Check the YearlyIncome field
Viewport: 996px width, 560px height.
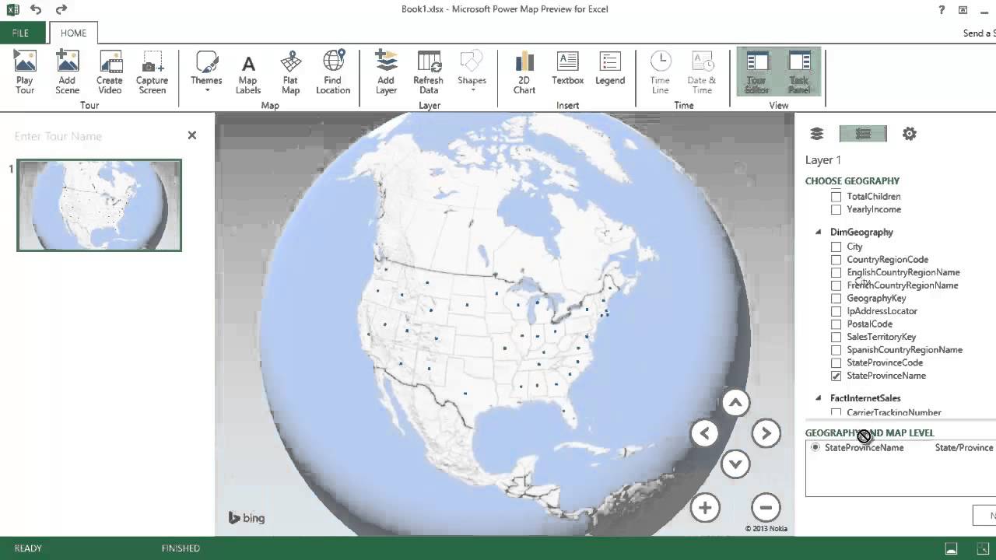(836, 210)
